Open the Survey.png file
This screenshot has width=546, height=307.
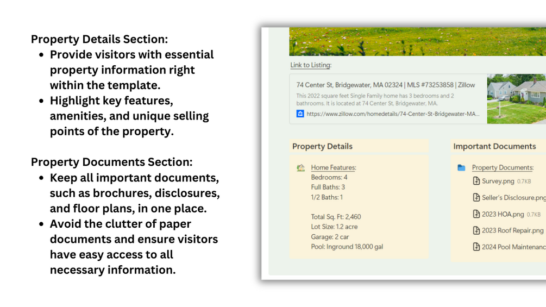click(x=498, y=181)
